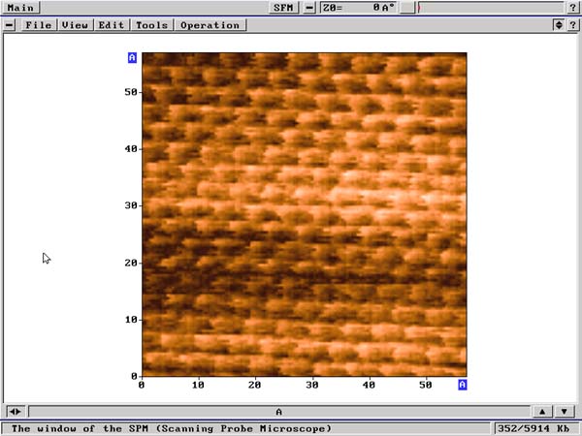582x436 pixels.
Task: Click the up arrow button at bottom right
Action: tap(542, 412)
